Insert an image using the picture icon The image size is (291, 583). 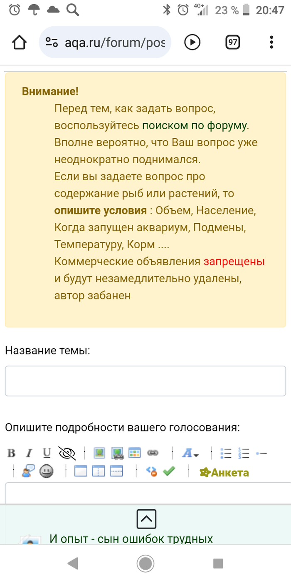click(x=99, y=453)
